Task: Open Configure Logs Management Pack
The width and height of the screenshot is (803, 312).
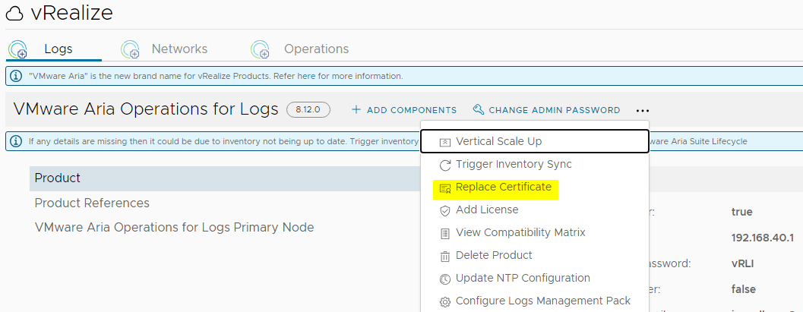Action: (542, 301)
